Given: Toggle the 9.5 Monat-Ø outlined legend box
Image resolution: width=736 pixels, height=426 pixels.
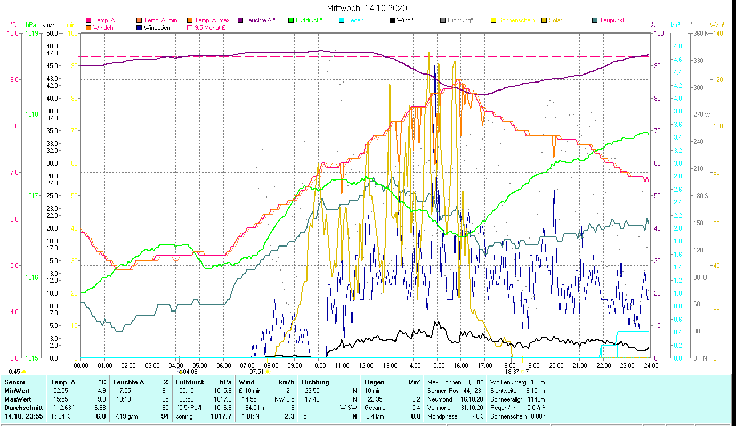Looking at the screenshot, I should (190, 28).
